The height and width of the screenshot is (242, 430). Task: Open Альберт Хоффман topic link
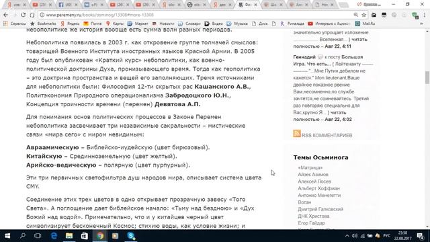[x=318, y=188]
